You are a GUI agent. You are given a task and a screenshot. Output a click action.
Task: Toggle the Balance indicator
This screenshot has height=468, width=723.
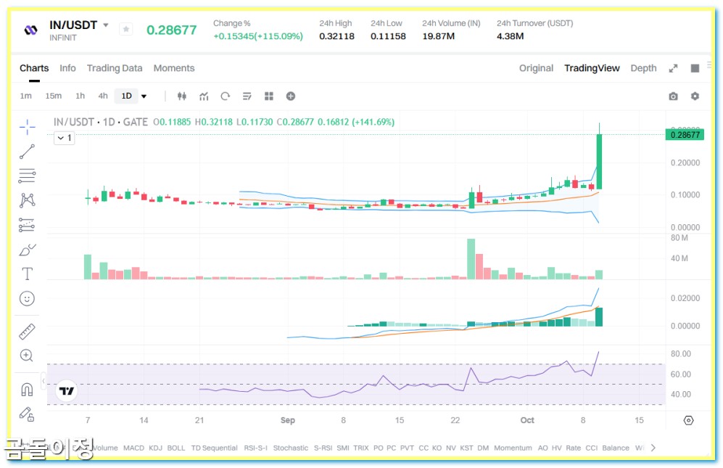coord(616,448)
